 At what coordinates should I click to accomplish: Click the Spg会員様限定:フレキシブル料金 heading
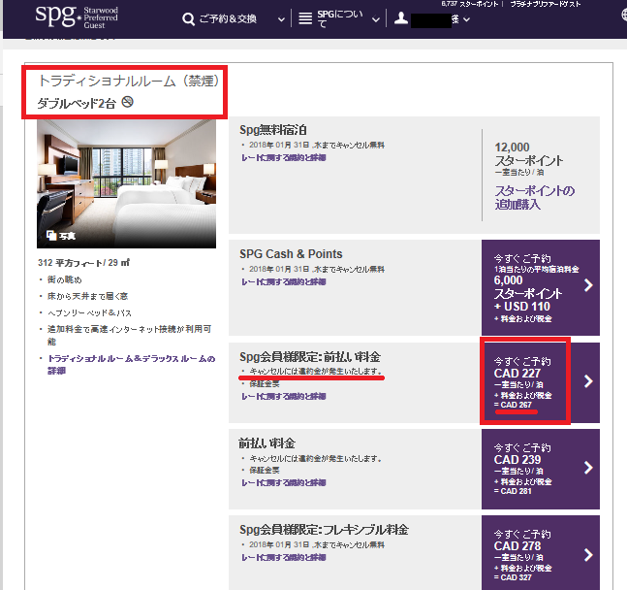[324, 530]
